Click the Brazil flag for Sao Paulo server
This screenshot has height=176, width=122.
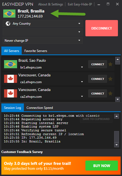tap(11, 64)
